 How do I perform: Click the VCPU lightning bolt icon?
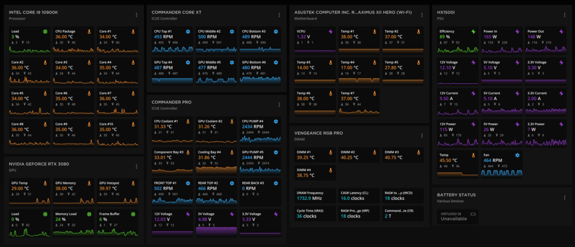[330, 31]
